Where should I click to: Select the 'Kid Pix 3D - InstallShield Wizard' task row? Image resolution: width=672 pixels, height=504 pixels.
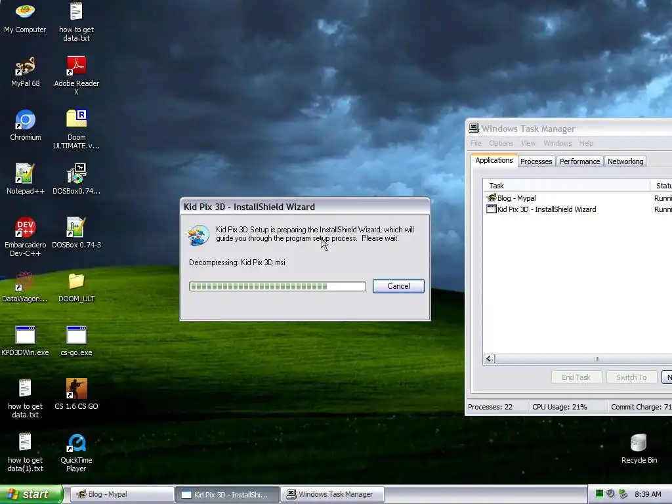pos(577,209)
